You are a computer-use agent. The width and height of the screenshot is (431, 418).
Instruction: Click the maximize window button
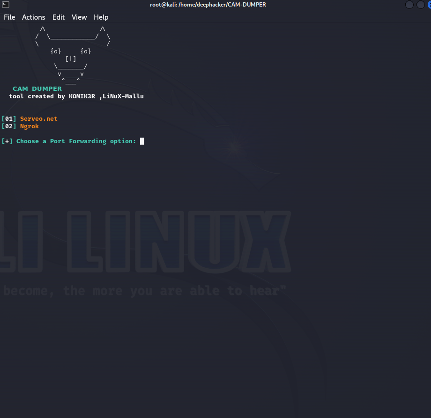pyautogui.click(x=421, y=5)
